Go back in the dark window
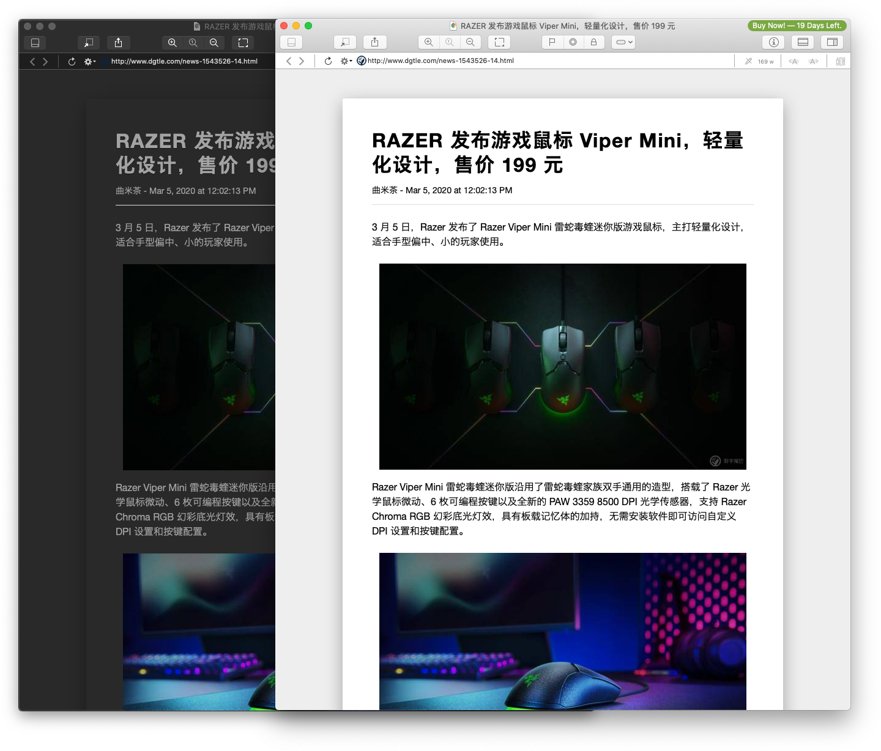 tap(32, 62)
